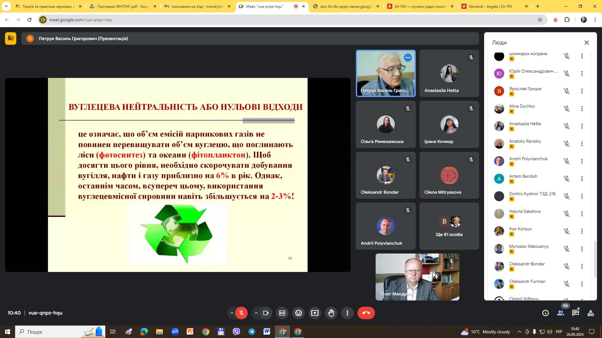
Task: Close the Люди side panel
Action: click(x=587, y=43)
